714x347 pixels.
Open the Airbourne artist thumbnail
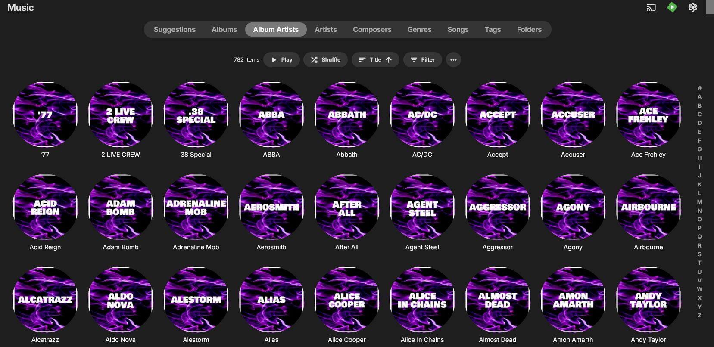(649, 207)
